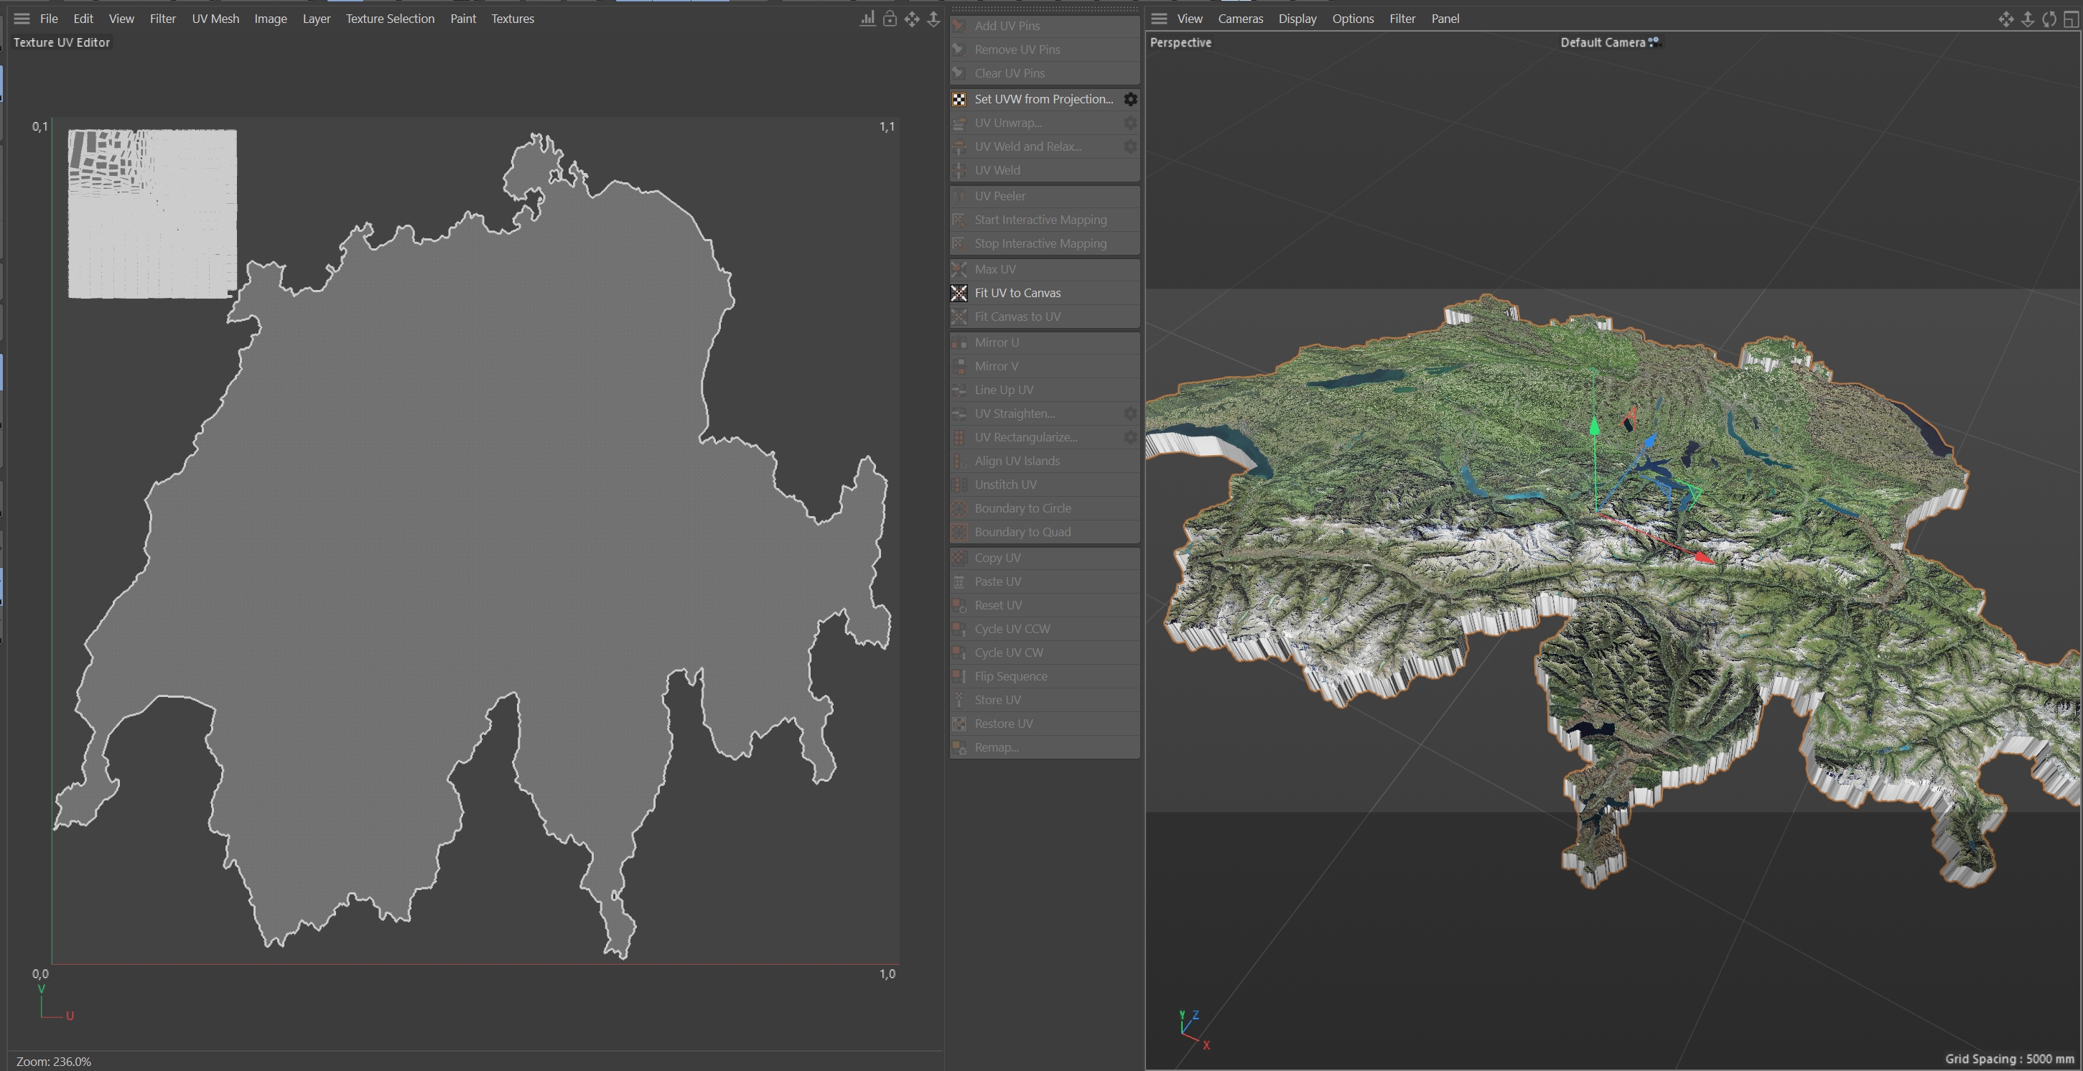Open the Cameras menu in viewport
The image size is (2083, 1071).
(1239, 19)
